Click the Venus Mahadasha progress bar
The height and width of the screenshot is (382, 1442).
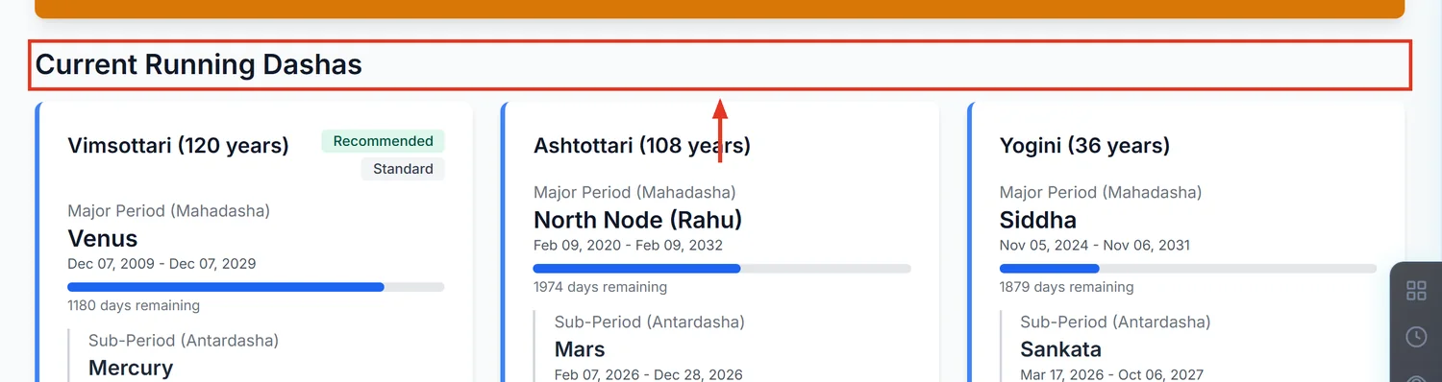pos(256,287)
